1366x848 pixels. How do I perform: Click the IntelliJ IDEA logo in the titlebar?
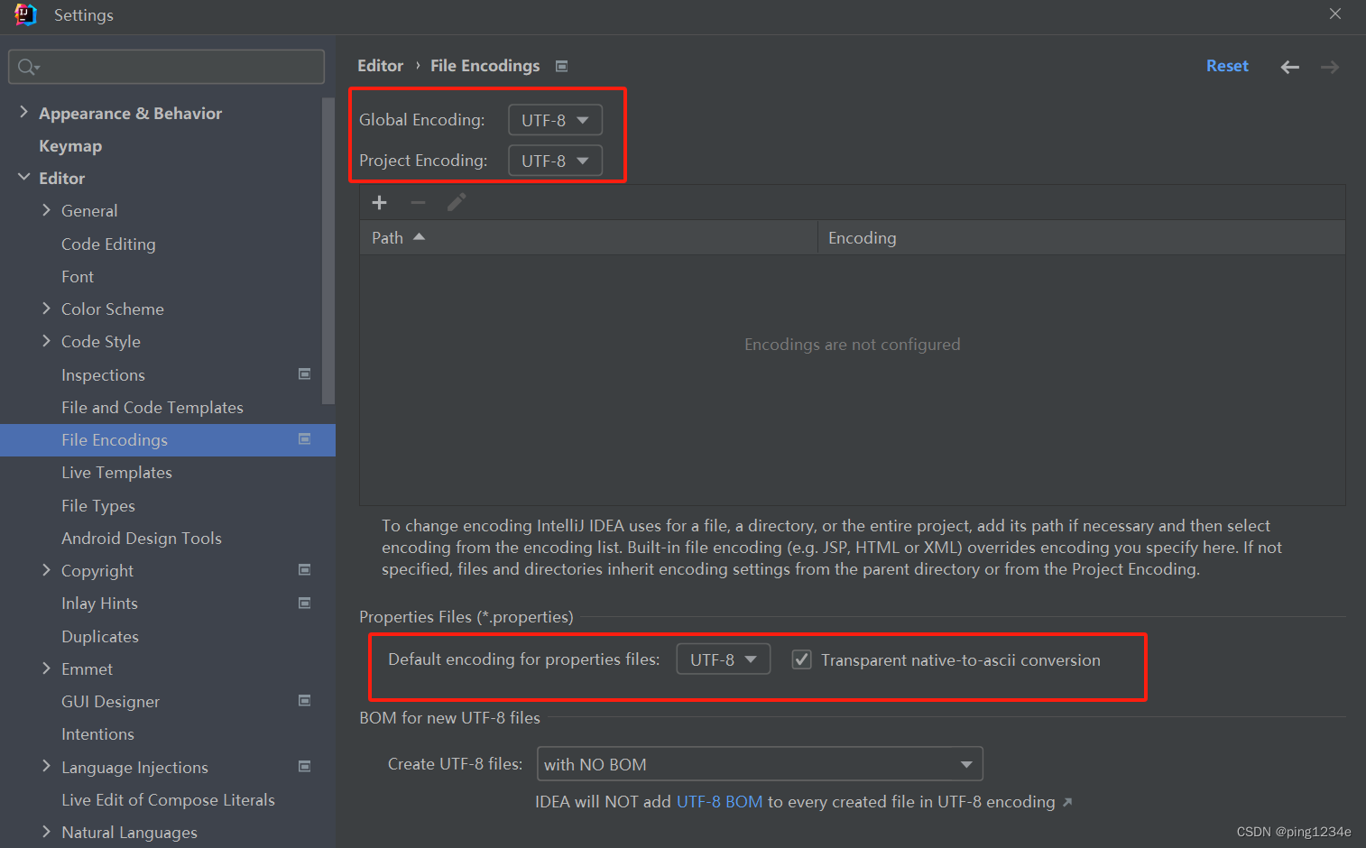pyautogui.click(x=25, y=14)
